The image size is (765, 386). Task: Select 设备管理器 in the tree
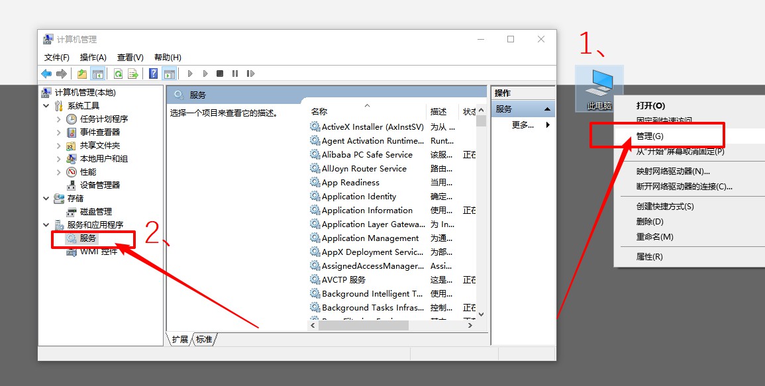pos(99,185)
